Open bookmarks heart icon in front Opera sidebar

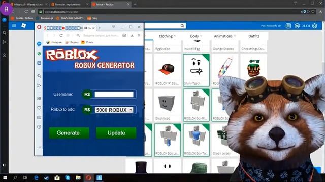pos(39,108)
